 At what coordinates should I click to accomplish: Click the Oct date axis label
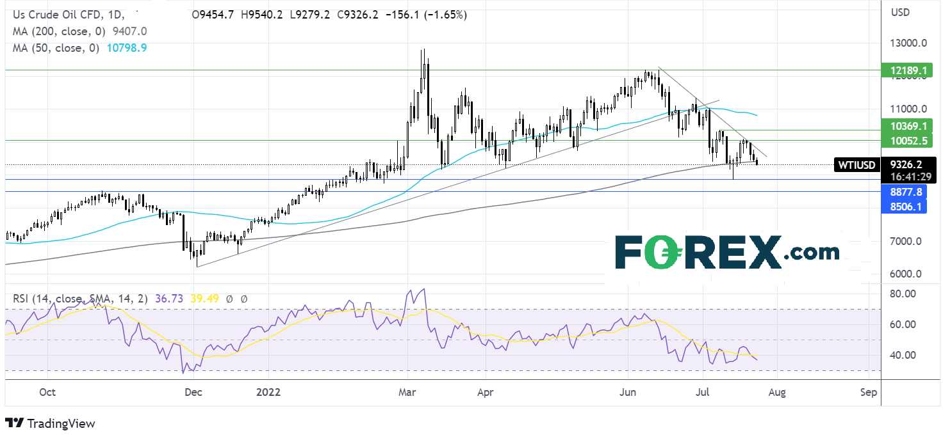[46, 392]
